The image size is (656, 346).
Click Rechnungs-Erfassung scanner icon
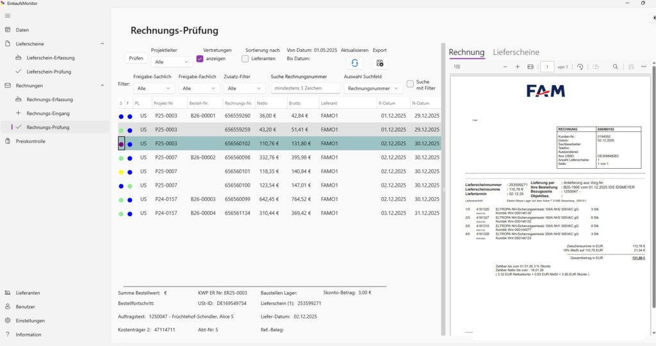pyautogui.click(x=19, y=100)
